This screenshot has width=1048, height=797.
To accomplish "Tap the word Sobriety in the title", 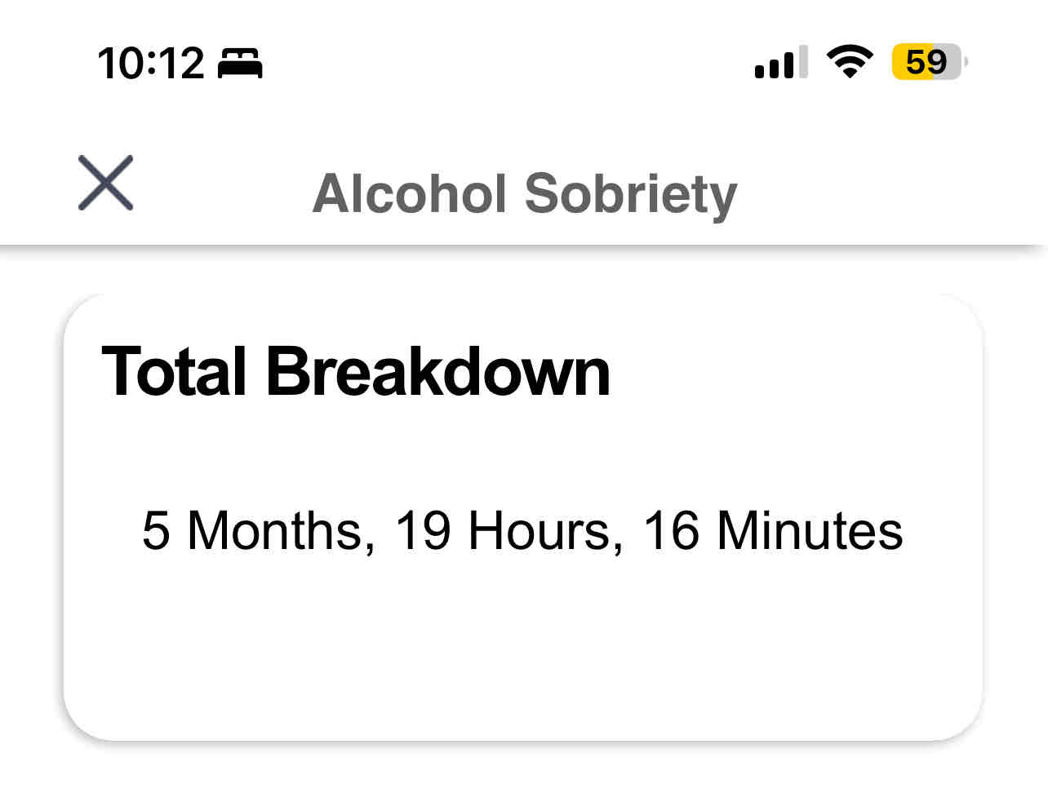I will (x=630, y=194).
